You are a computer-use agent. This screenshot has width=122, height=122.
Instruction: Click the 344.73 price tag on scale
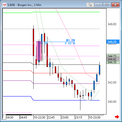113,55
